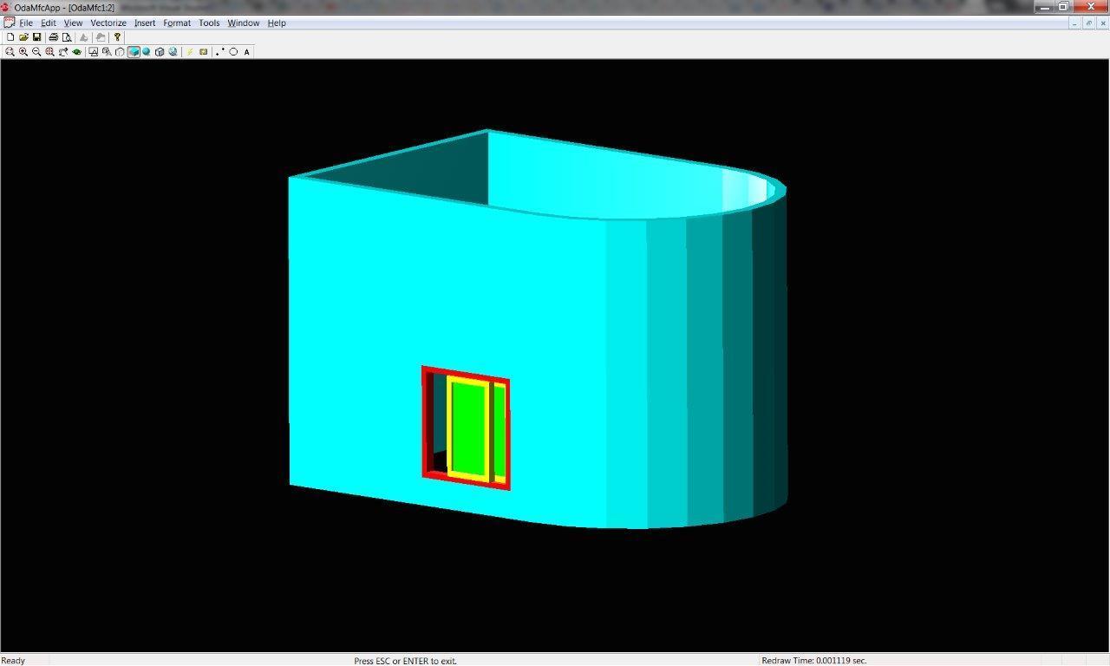1110x666 pixels.
Task: Toggle the Gouraud shaded sphere render mode
Action: (147, 52)
